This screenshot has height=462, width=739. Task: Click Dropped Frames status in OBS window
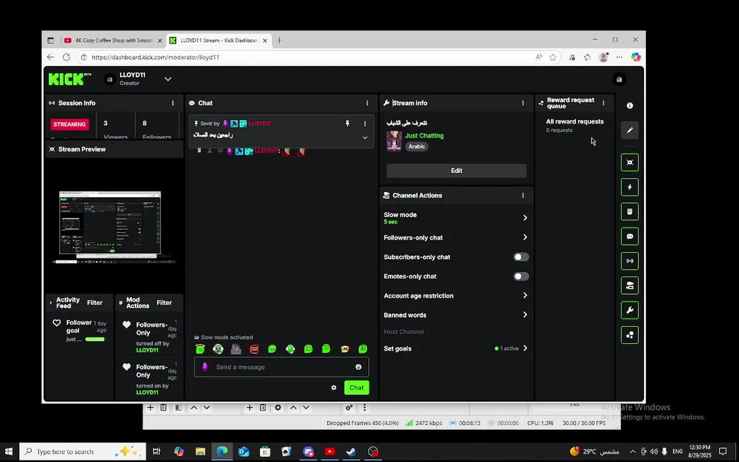click(362, 423)
